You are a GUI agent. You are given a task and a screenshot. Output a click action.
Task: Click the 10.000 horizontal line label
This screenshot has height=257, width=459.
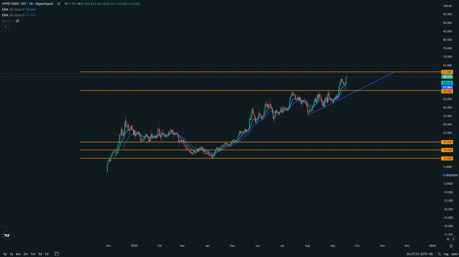447,158
